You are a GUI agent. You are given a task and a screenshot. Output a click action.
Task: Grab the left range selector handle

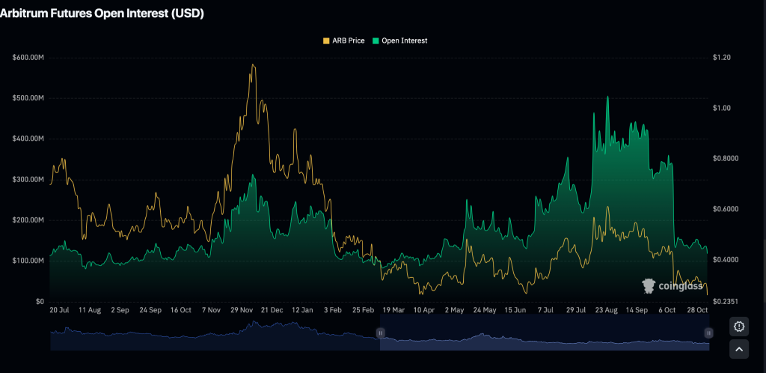[x=380, y=333]
